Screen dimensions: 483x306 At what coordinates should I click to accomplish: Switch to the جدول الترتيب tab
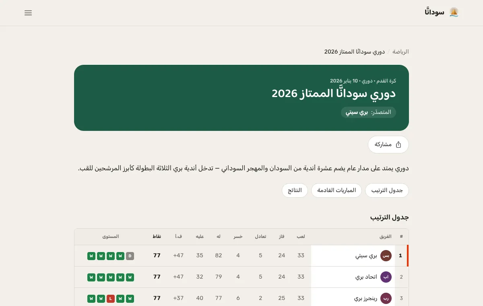pos(387,190)
